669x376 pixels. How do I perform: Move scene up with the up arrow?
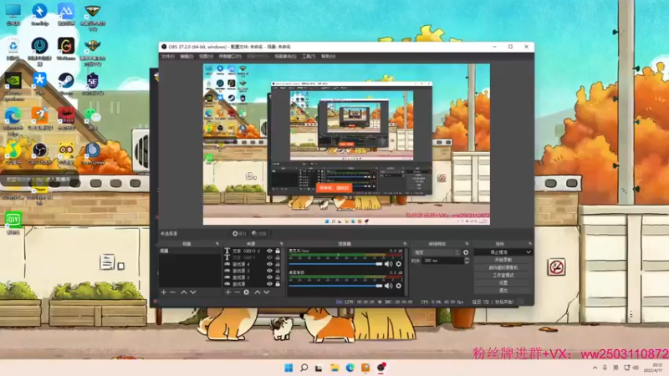point(184,292)
